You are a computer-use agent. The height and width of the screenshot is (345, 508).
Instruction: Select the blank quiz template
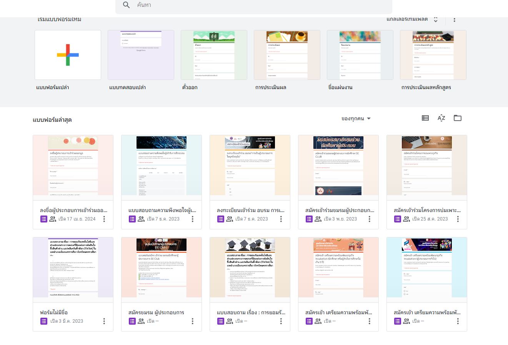click(x=141, y=55)
